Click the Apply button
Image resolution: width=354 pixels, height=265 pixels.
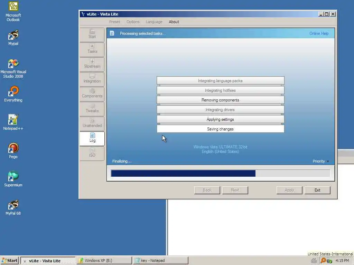coord(289,190)
